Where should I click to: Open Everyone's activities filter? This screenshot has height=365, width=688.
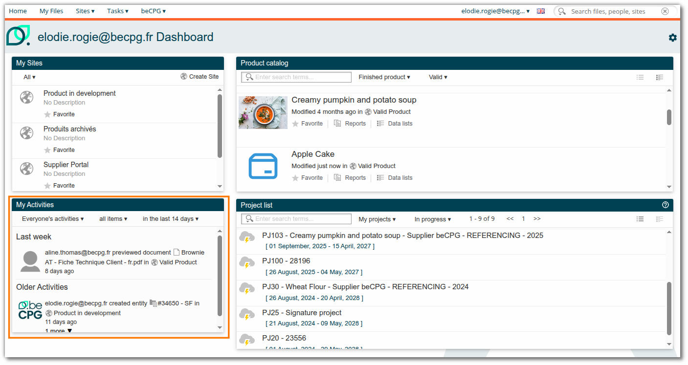click(53, 219)
